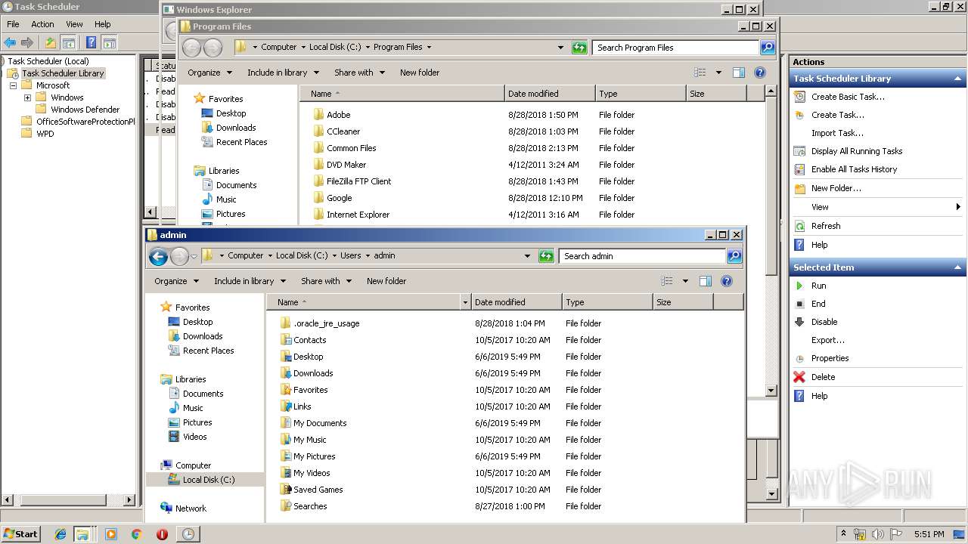Screen dimensions: 968x544
Task: Click the red Delete icon
Action: click(799, 377)
